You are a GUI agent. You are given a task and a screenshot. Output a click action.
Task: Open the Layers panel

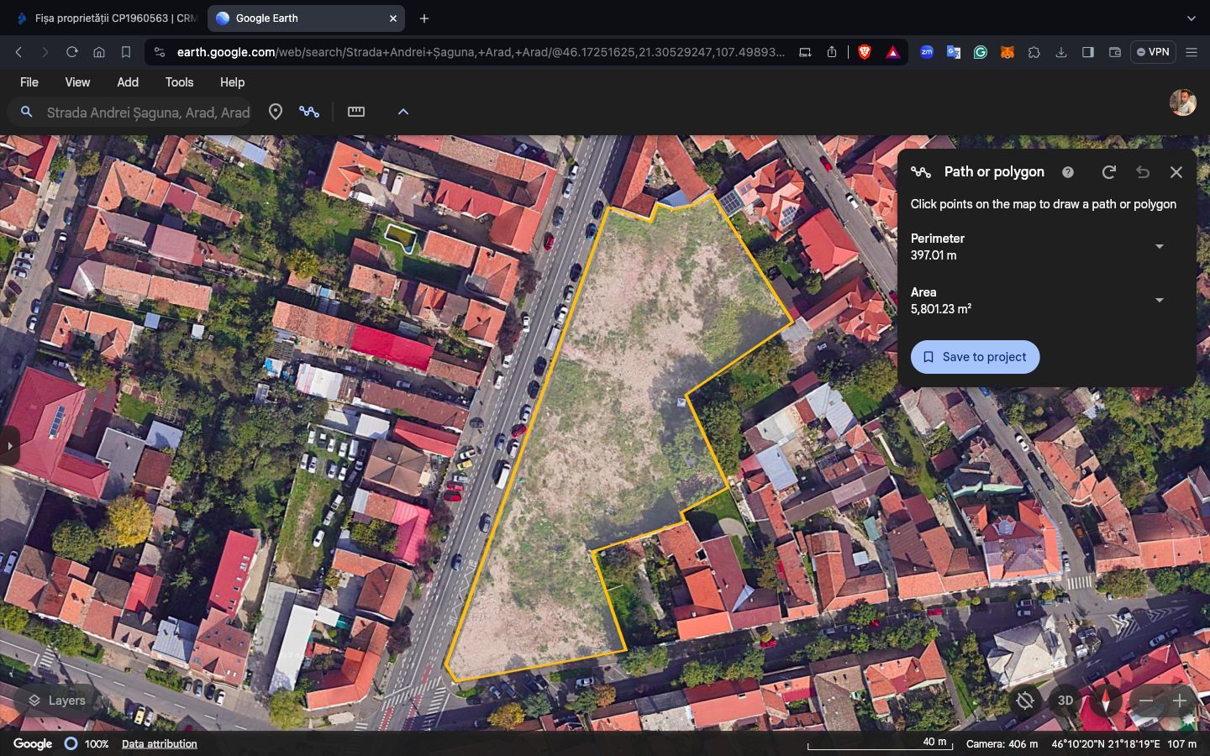click(x=57, y=701)
